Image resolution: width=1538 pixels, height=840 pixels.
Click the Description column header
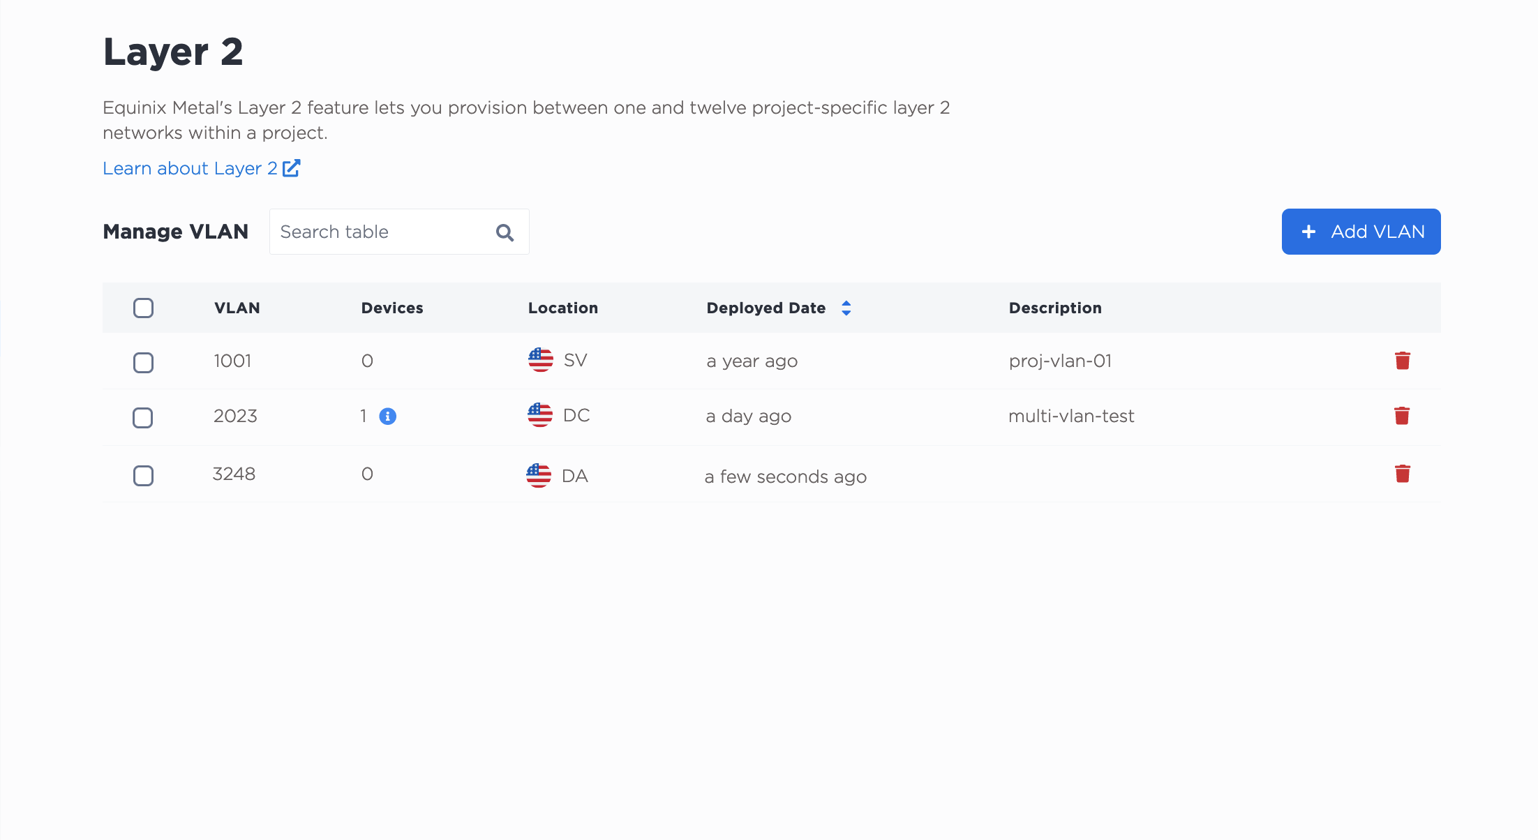tap(1055, 308)
